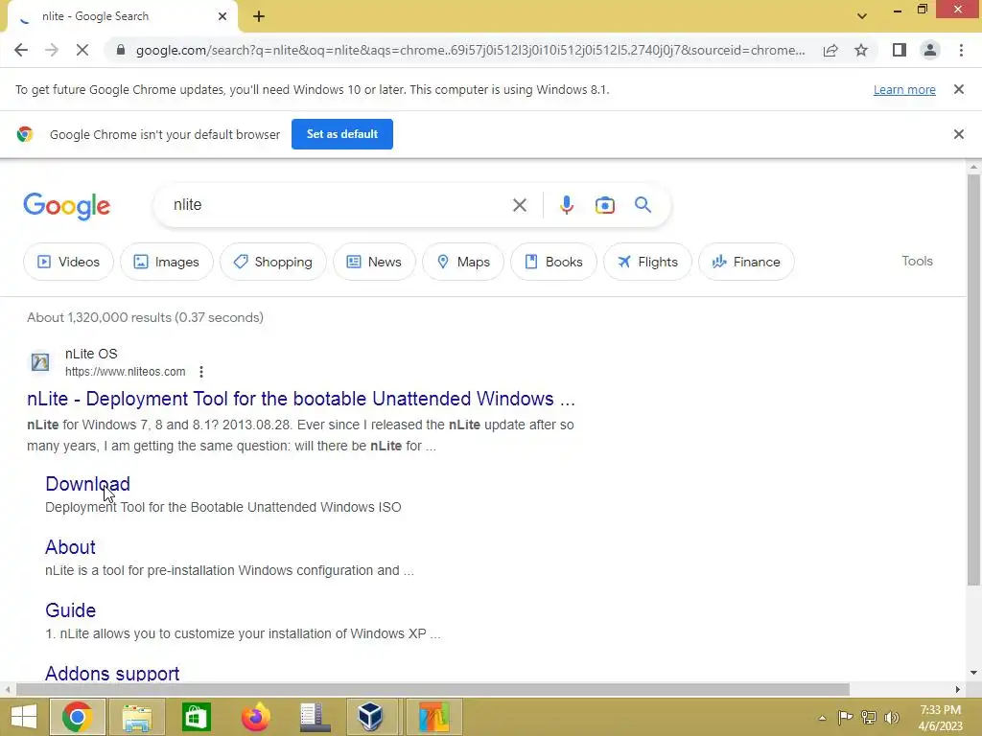Screen dimensions: 982x736
Task: Open the About sitelink
Action: point(70,547)
